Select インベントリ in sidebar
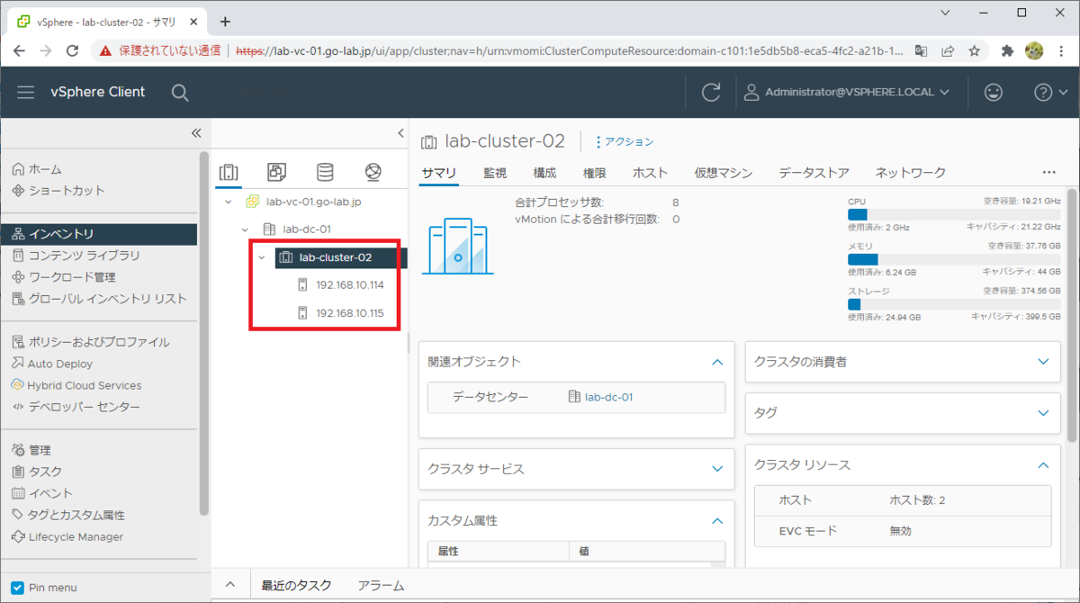Image resolution: width=1080 pixels, height=603 pixels. tap(99, 234)
